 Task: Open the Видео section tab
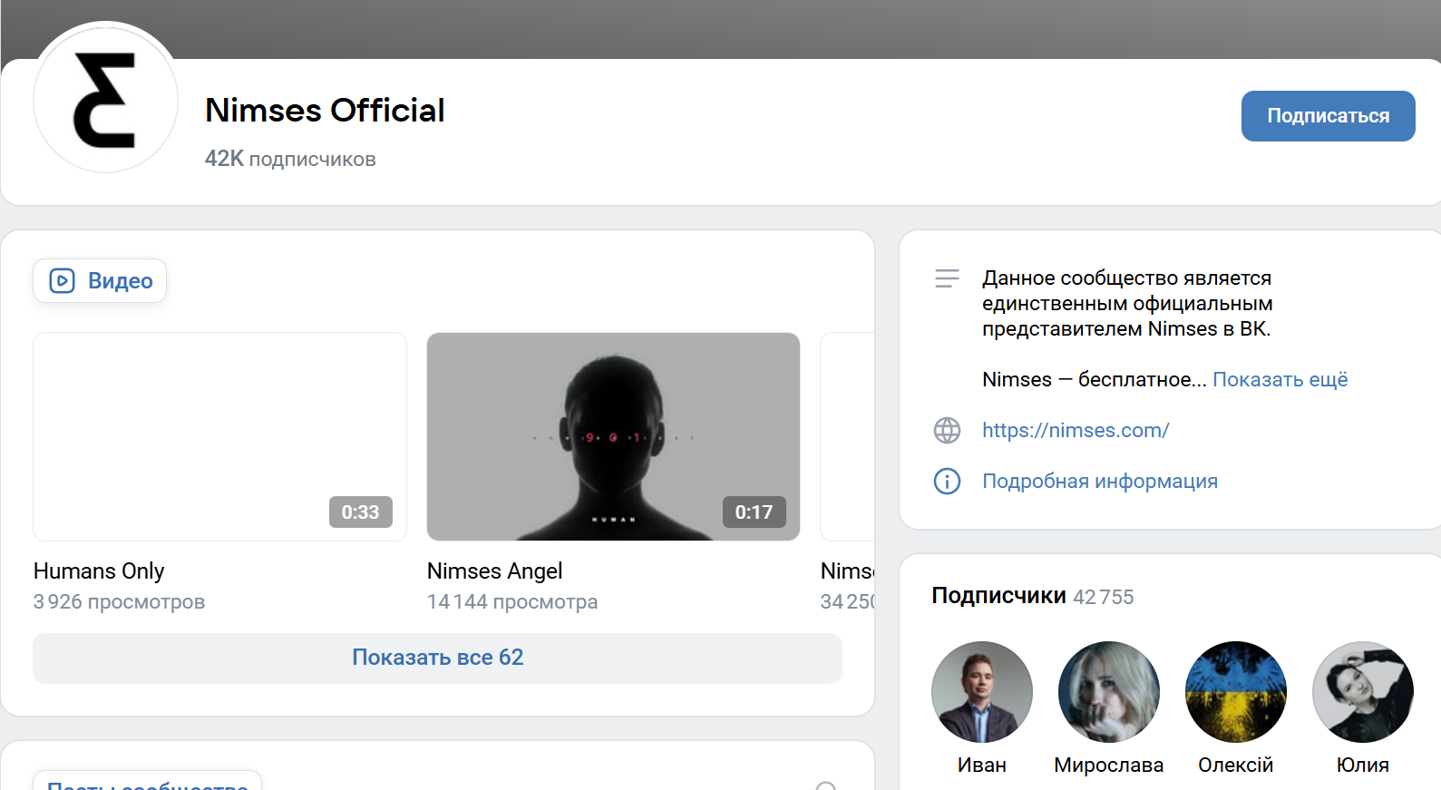coord(101,281)
